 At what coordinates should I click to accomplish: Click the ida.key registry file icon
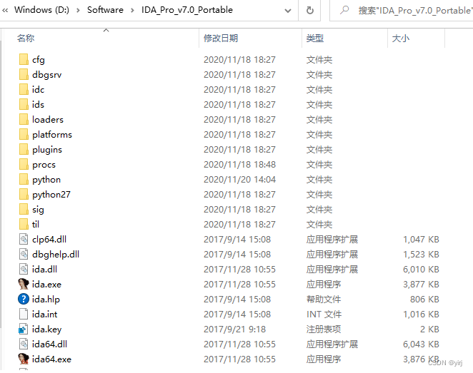(24, 329)
